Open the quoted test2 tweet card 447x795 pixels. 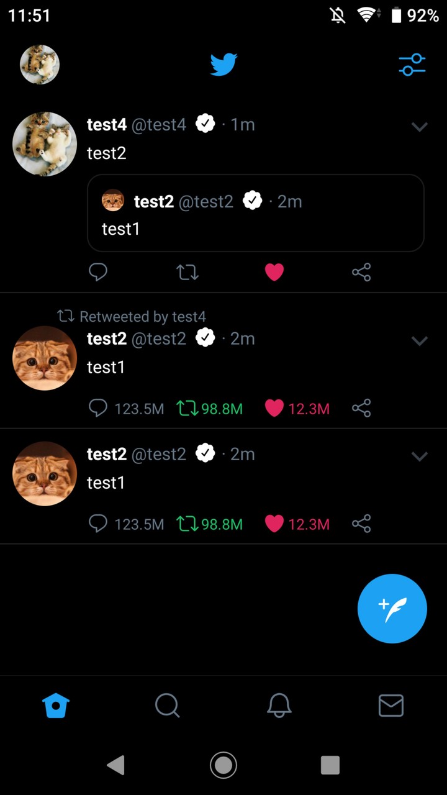(x=255, y=213)
